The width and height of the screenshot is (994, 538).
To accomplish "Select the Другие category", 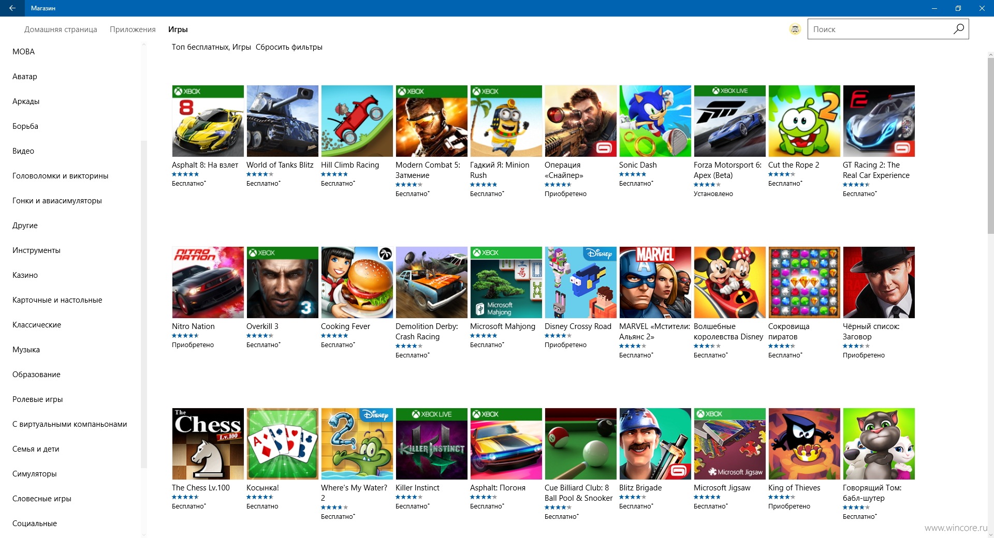I will pyautogui.click(x=25, y=226).
